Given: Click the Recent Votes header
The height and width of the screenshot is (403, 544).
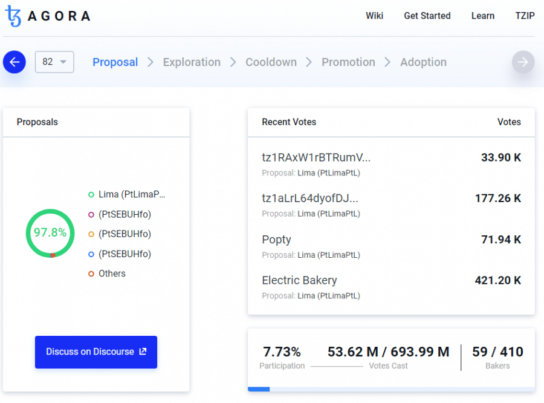Looking at the screenshot, I should [289, 122].
